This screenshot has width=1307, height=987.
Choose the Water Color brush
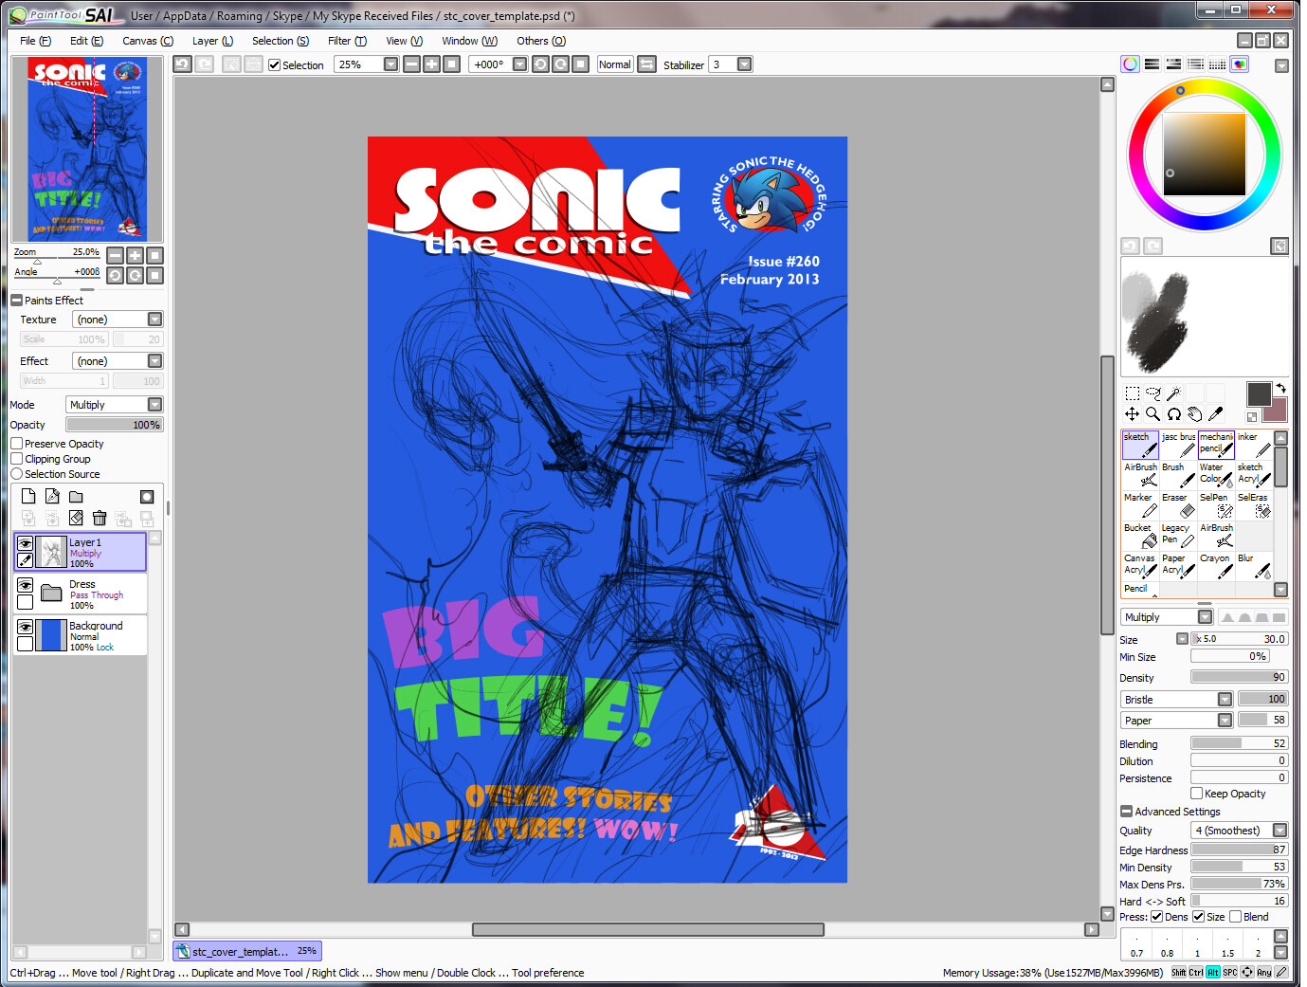1216,475
